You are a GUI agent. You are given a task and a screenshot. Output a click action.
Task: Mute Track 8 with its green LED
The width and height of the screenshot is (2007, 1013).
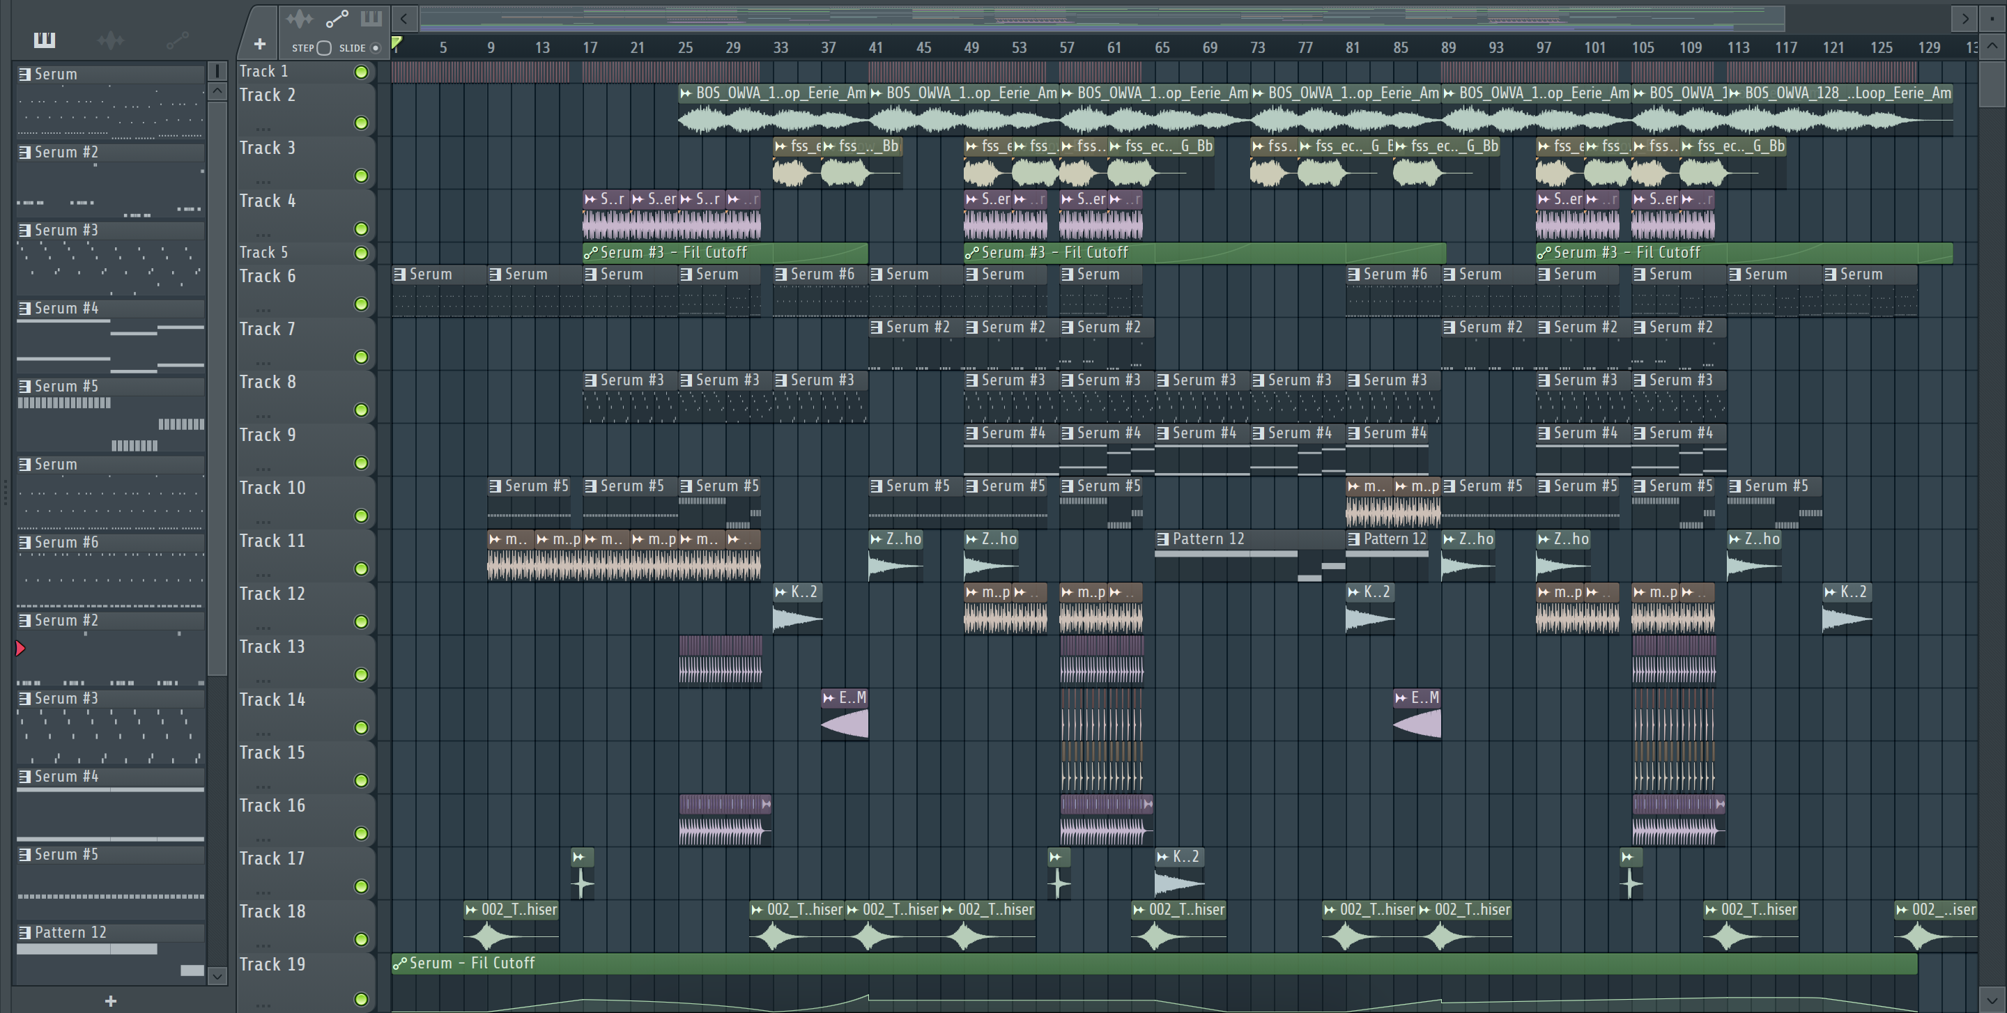click(x=361, y=410)
